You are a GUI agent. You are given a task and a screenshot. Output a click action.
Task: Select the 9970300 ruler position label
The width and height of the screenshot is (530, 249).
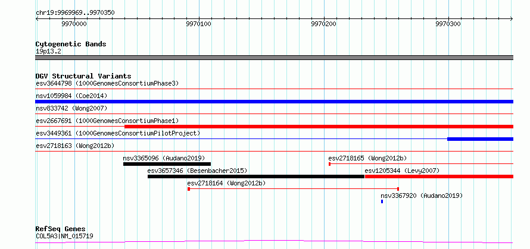448,24
